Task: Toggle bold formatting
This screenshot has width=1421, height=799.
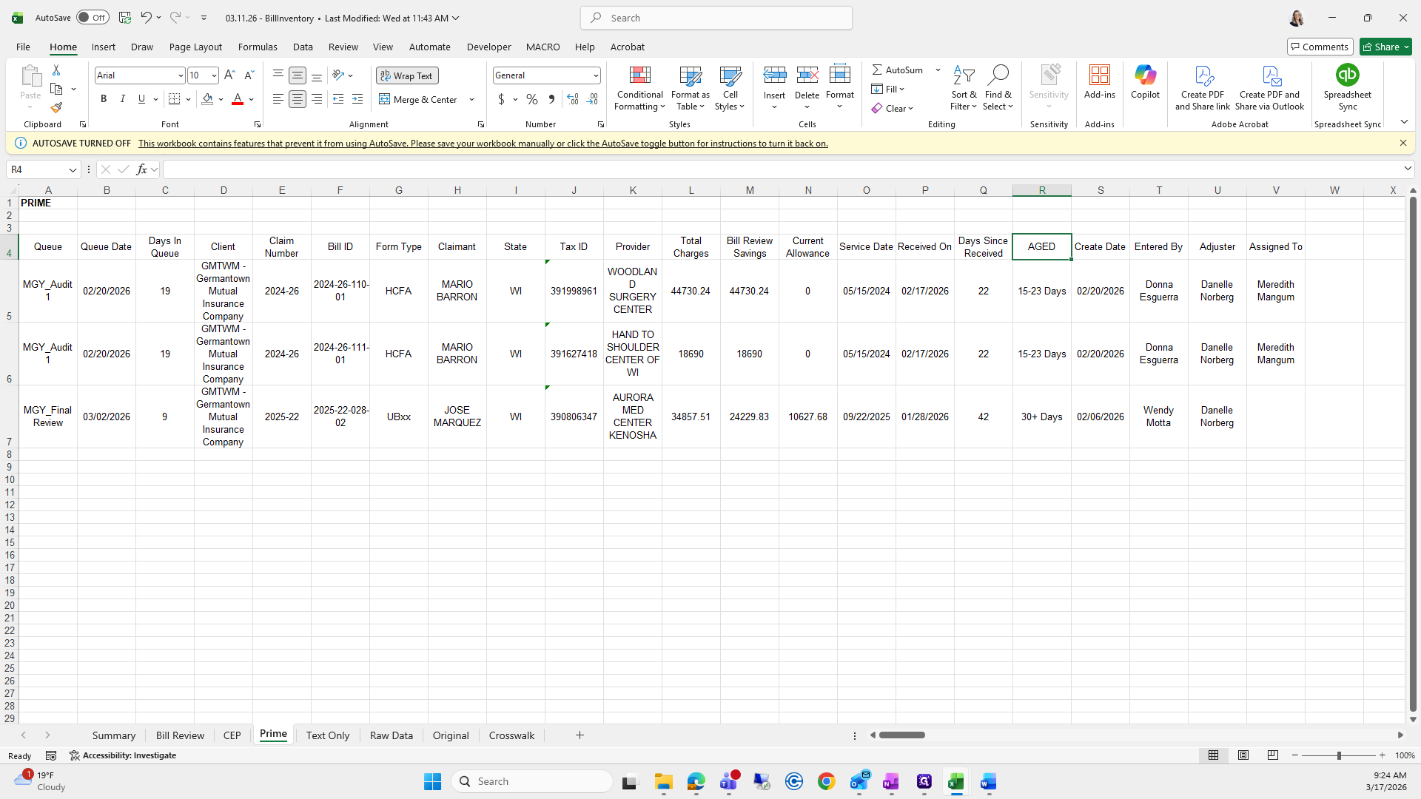Action: (104, 99)
